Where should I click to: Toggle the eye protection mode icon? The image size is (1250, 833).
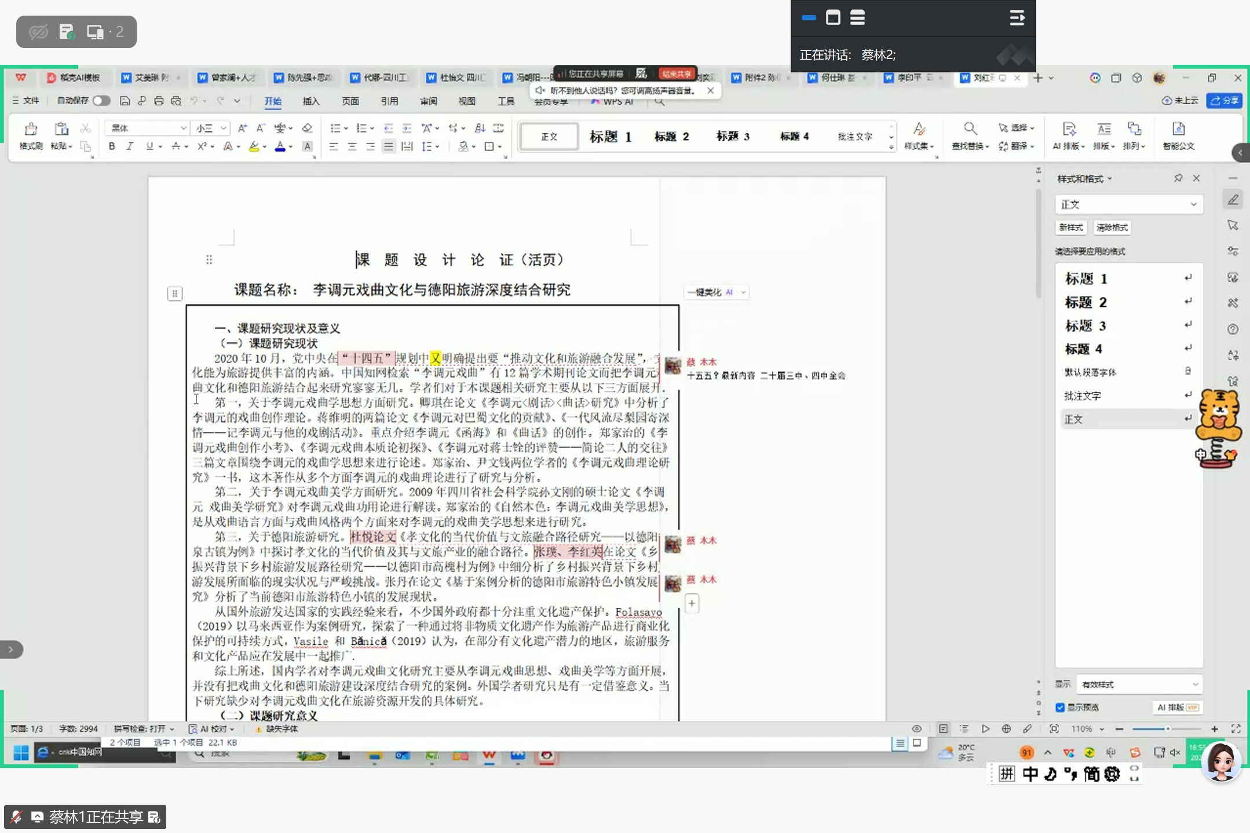click(916, 729)
